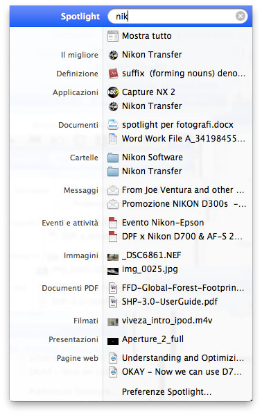Image resolution: width=262 pixels, height=415 pixels.
Task: Open Promozione NIKON D300s message text
Action: pos(184,204)
